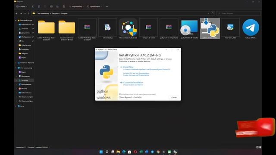
Task: Close the Python 3.10.2 Setup dialog
Action: pyautogui.click(x=178, y=50)
